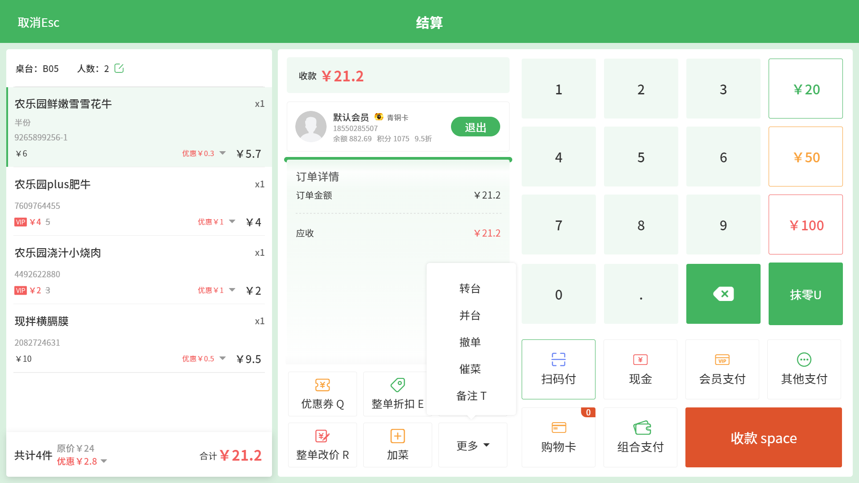Image resolution: width=859 pixels, height=483 pixels.
Task: Expand 优惠￥1 arrow for plus肥牛
Action: click(x=232, y=222)
